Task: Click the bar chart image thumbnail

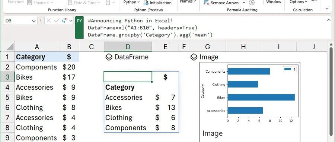Action: click(x=250, y=94)
